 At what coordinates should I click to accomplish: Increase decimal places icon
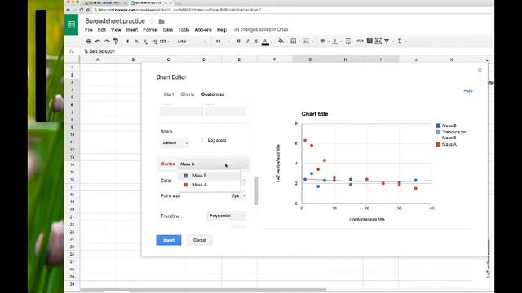pos(154,42)
